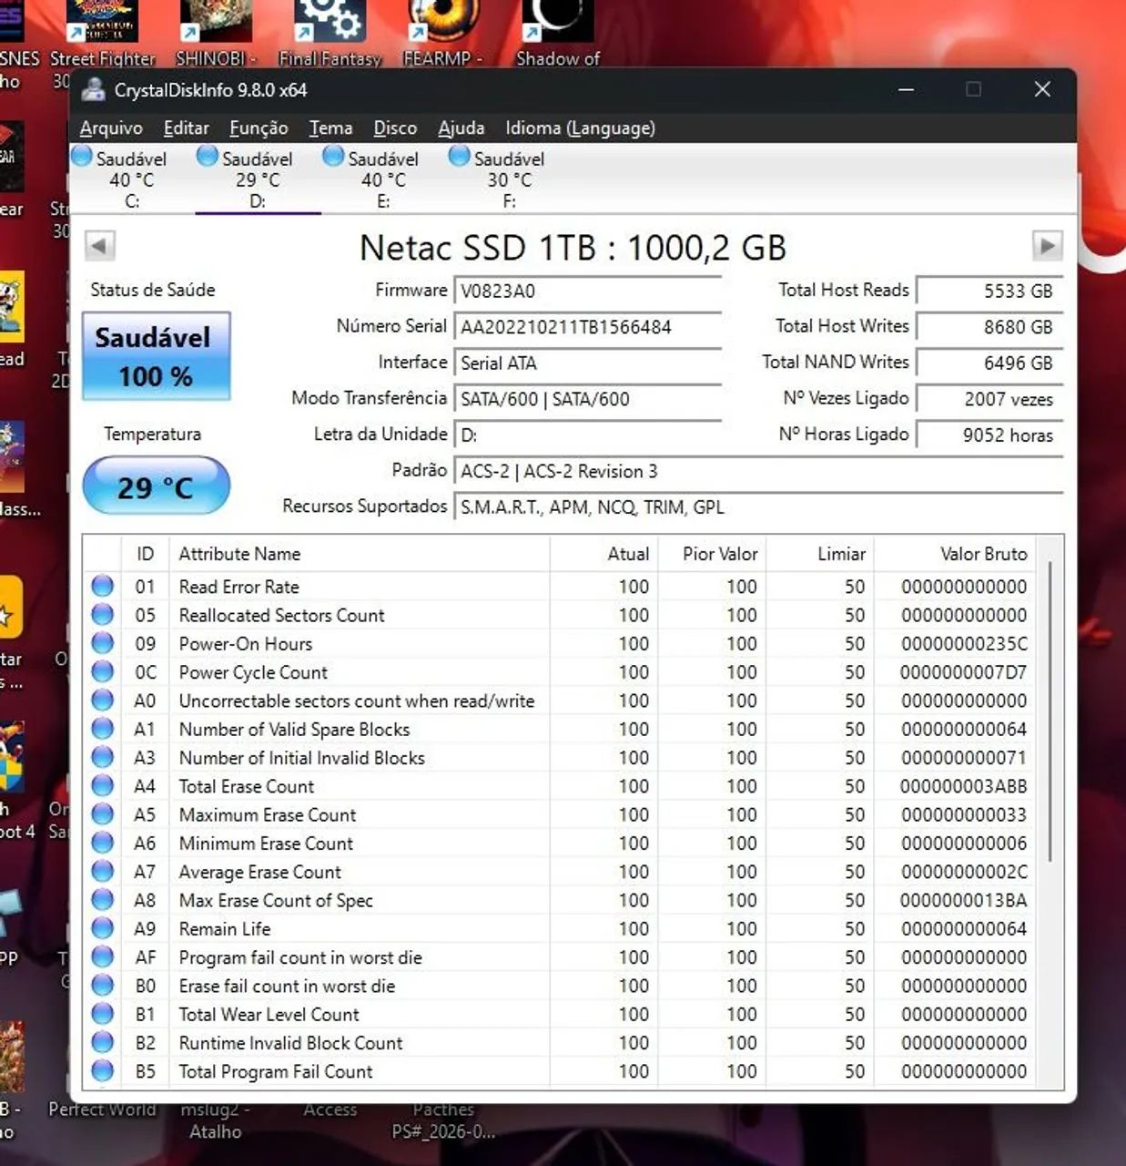Screen dimensions: 1126x1166
Task: Open the Editar menu
Action: point(186,128)
